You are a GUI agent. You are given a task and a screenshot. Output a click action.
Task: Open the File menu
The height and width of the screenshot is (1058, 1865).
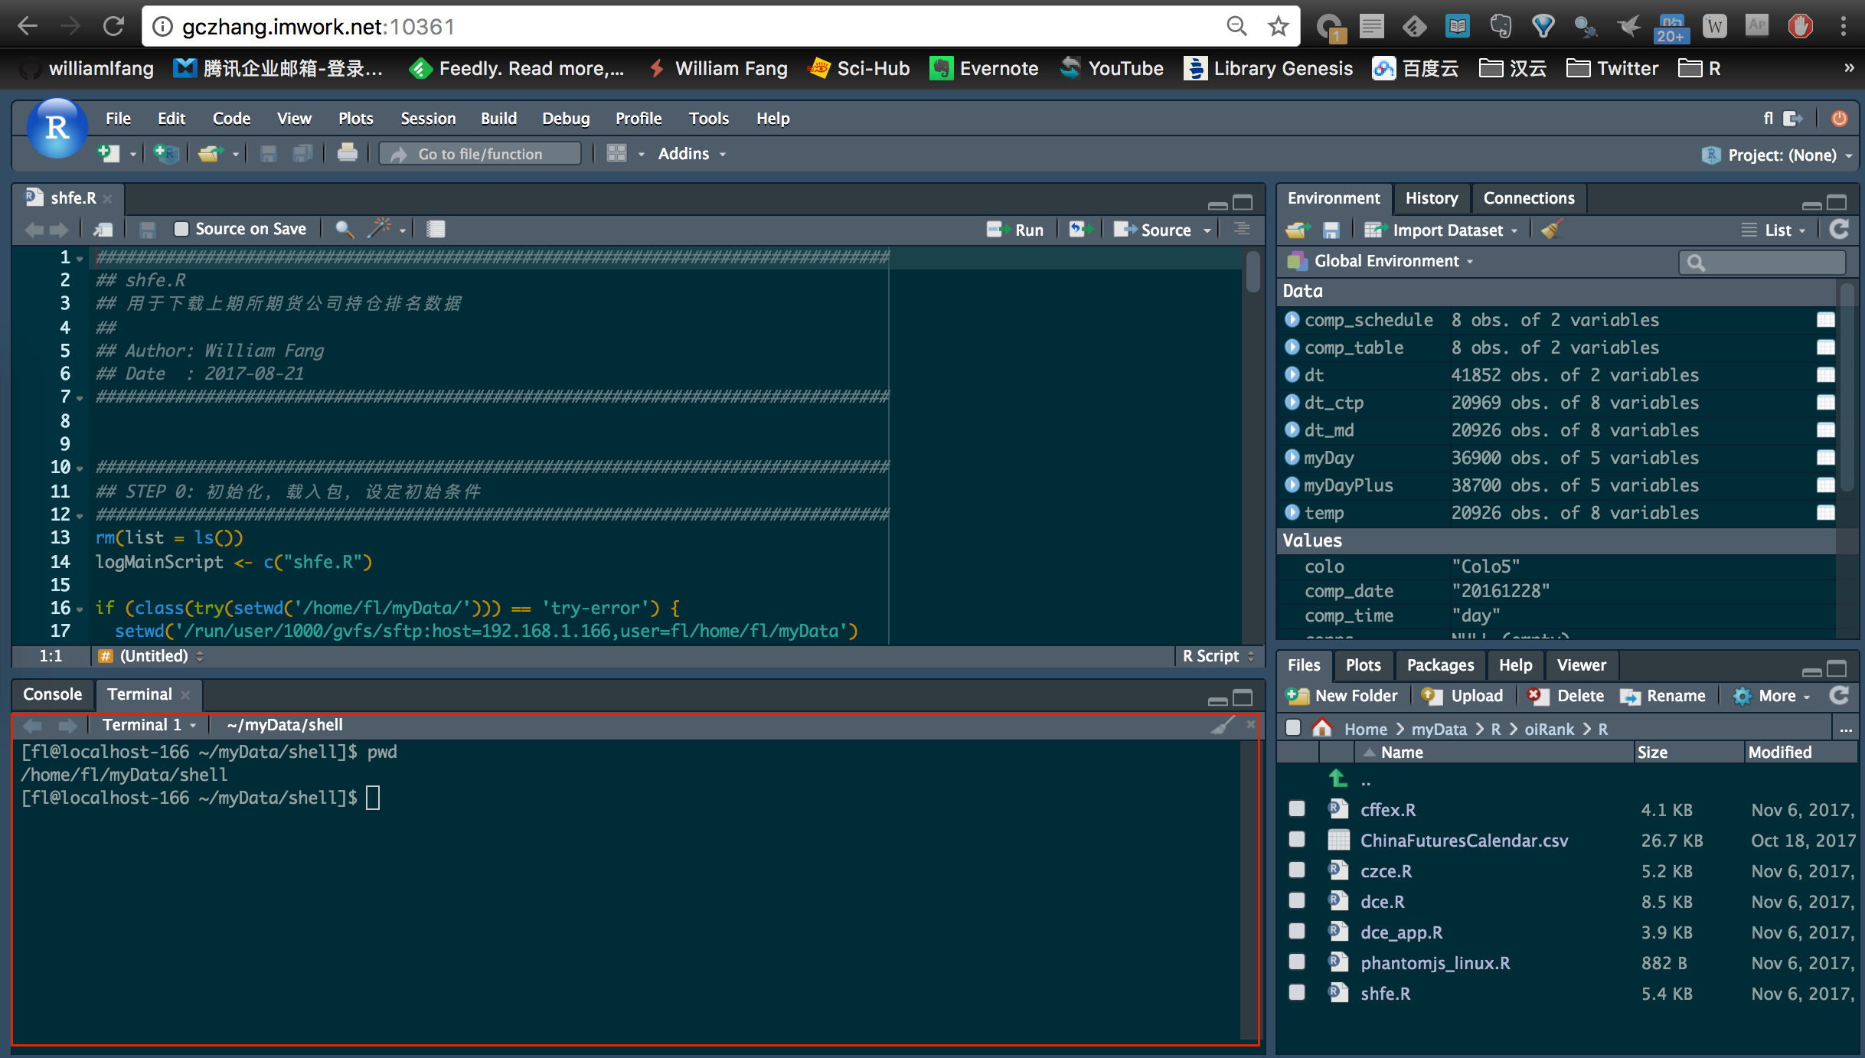(x=118, y=119)
